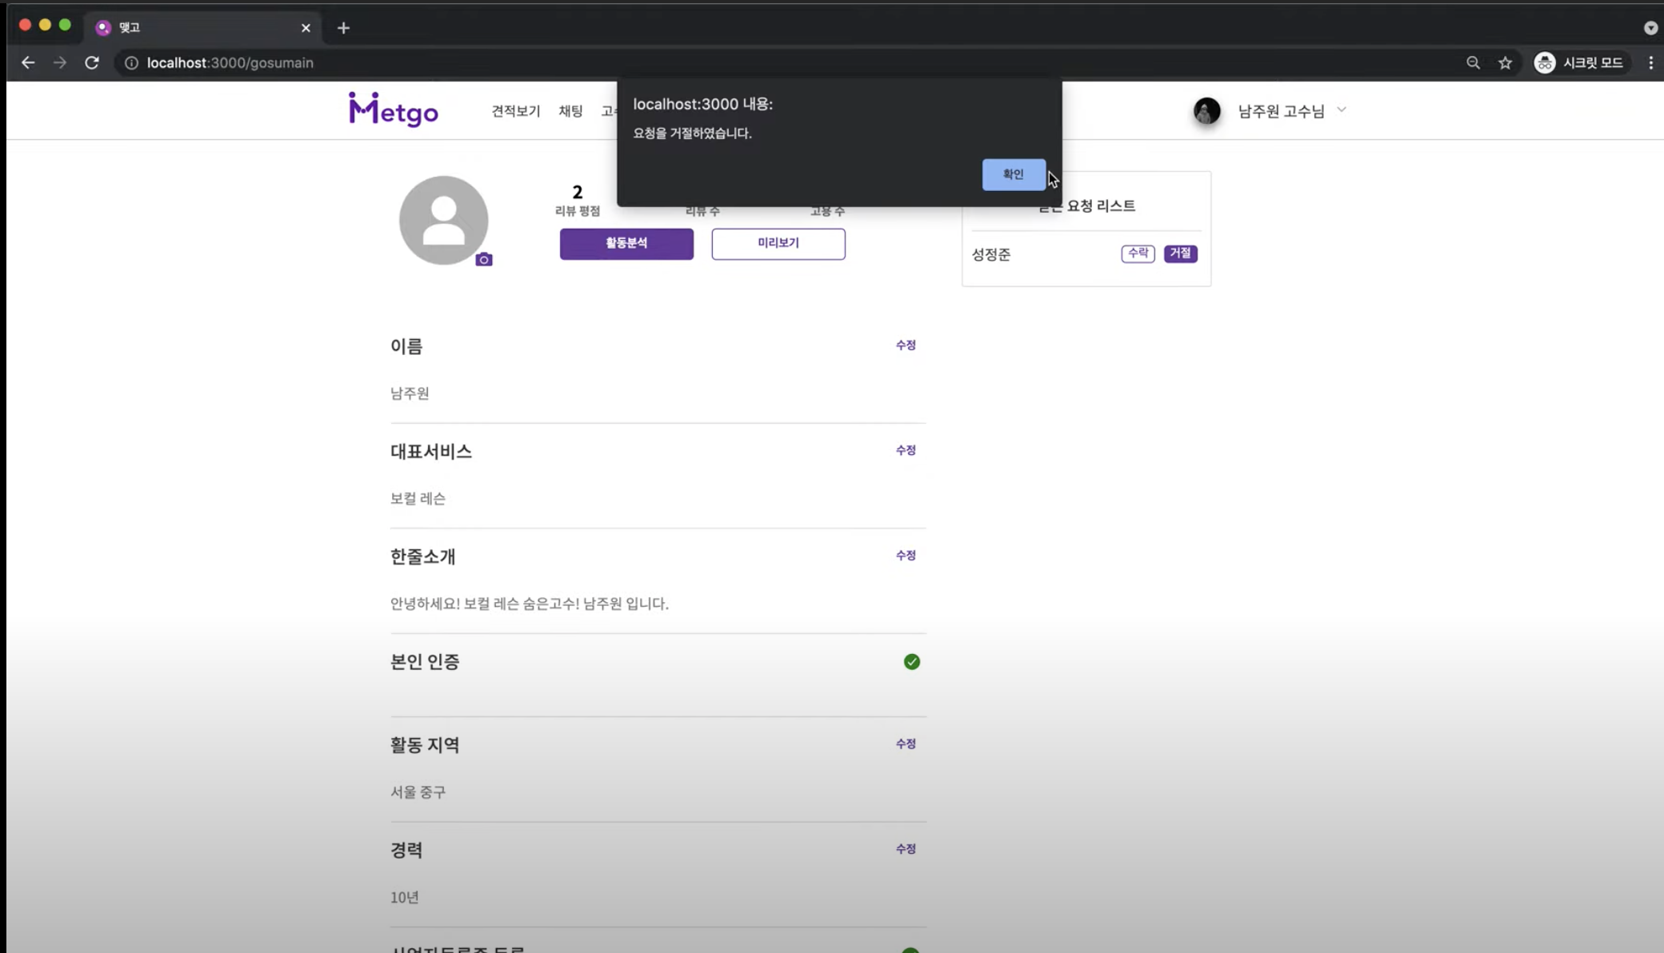Open 채팅 menu item
Image resolution: width=1664 pixels, height=953 pixels.
pyautogui.click(x=570, y=111)
